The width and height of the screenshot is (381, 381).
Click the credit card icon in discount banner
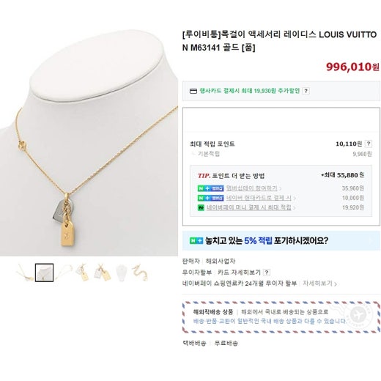point(193,91)
